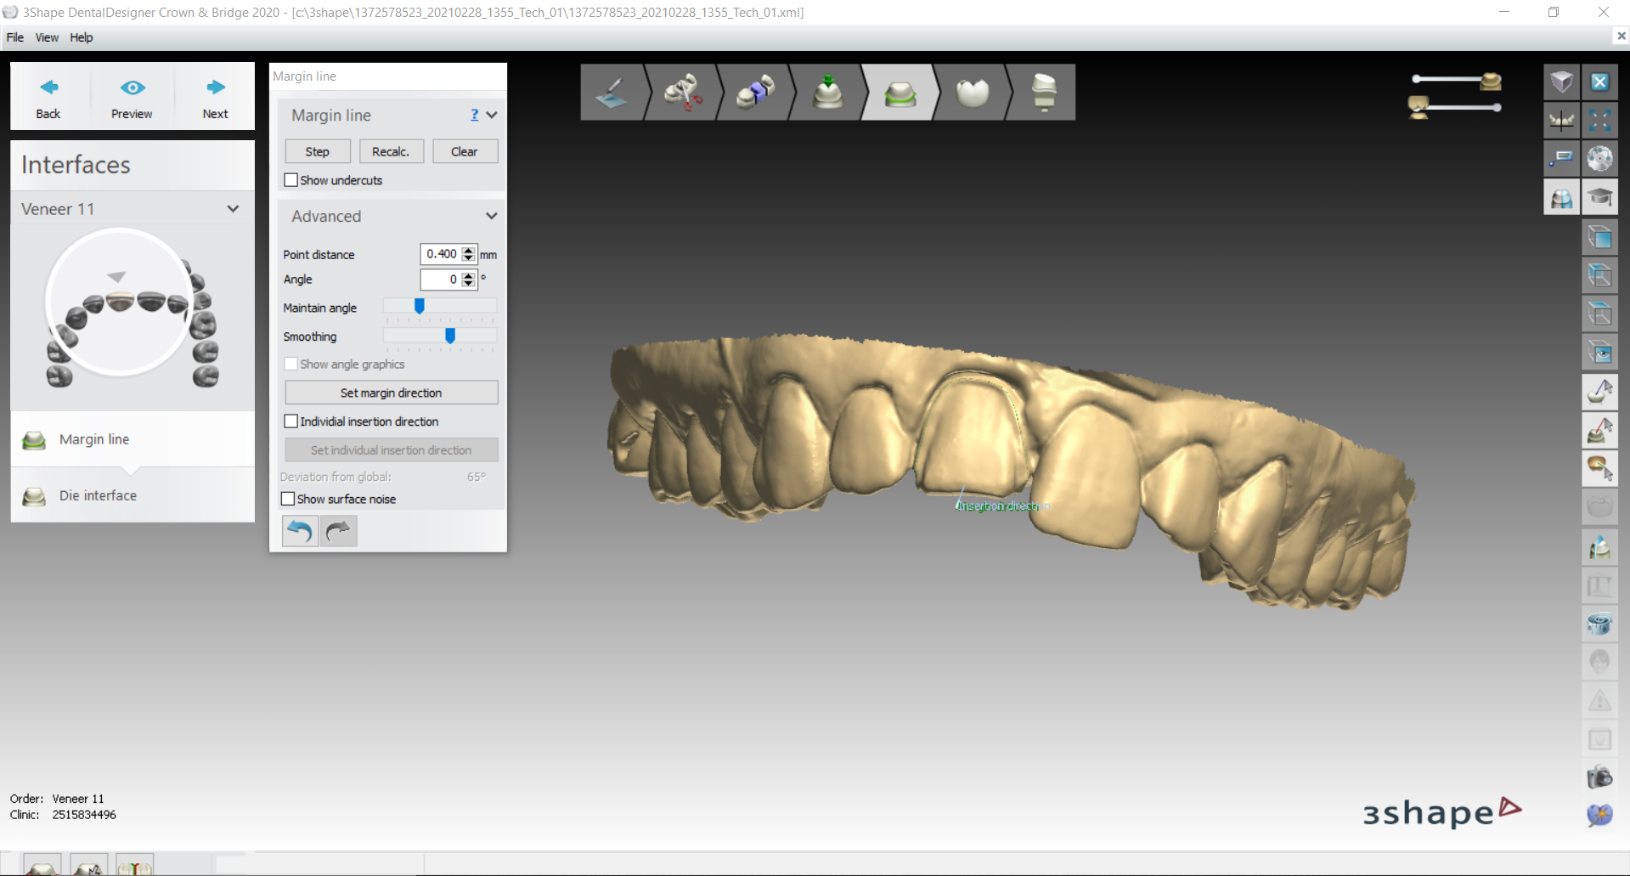Increase Point distance with up arrow
Screen dimensions: 1630x876
coord(468,250)
